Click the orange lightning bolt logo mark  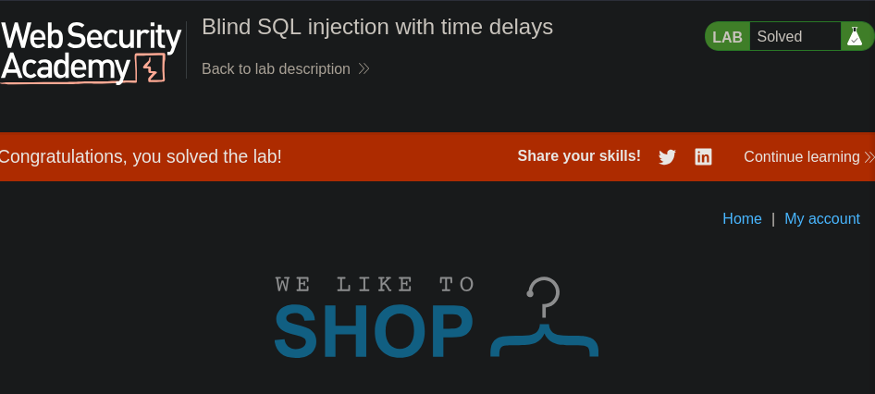(x=151, y=69)
